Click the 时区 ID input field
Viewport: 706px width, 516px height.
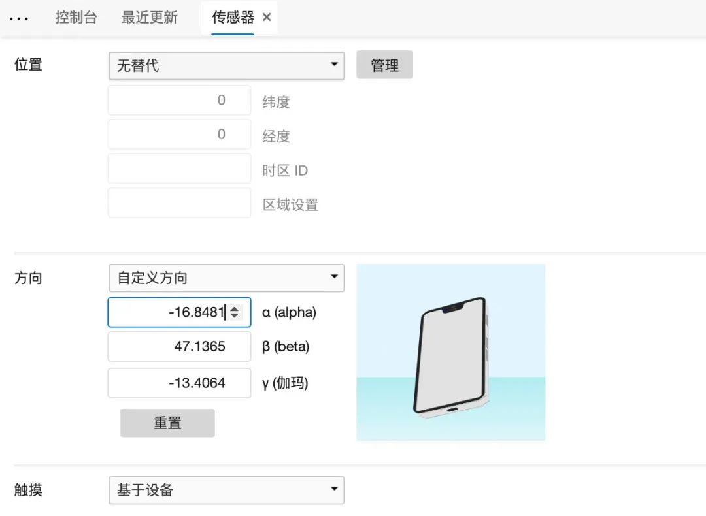tap(179, 168)
